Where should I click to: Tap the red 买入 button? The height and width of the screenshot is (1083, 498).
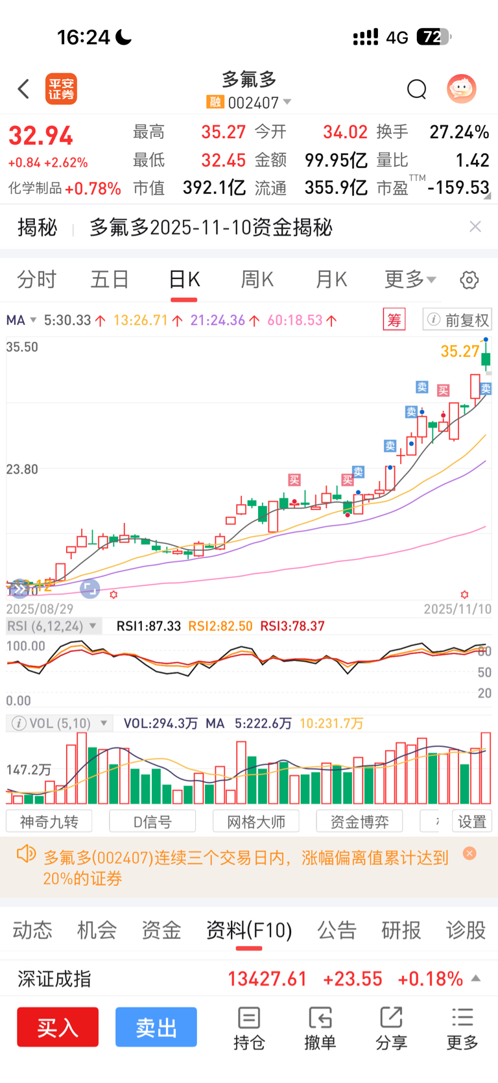coord(58,1027)
